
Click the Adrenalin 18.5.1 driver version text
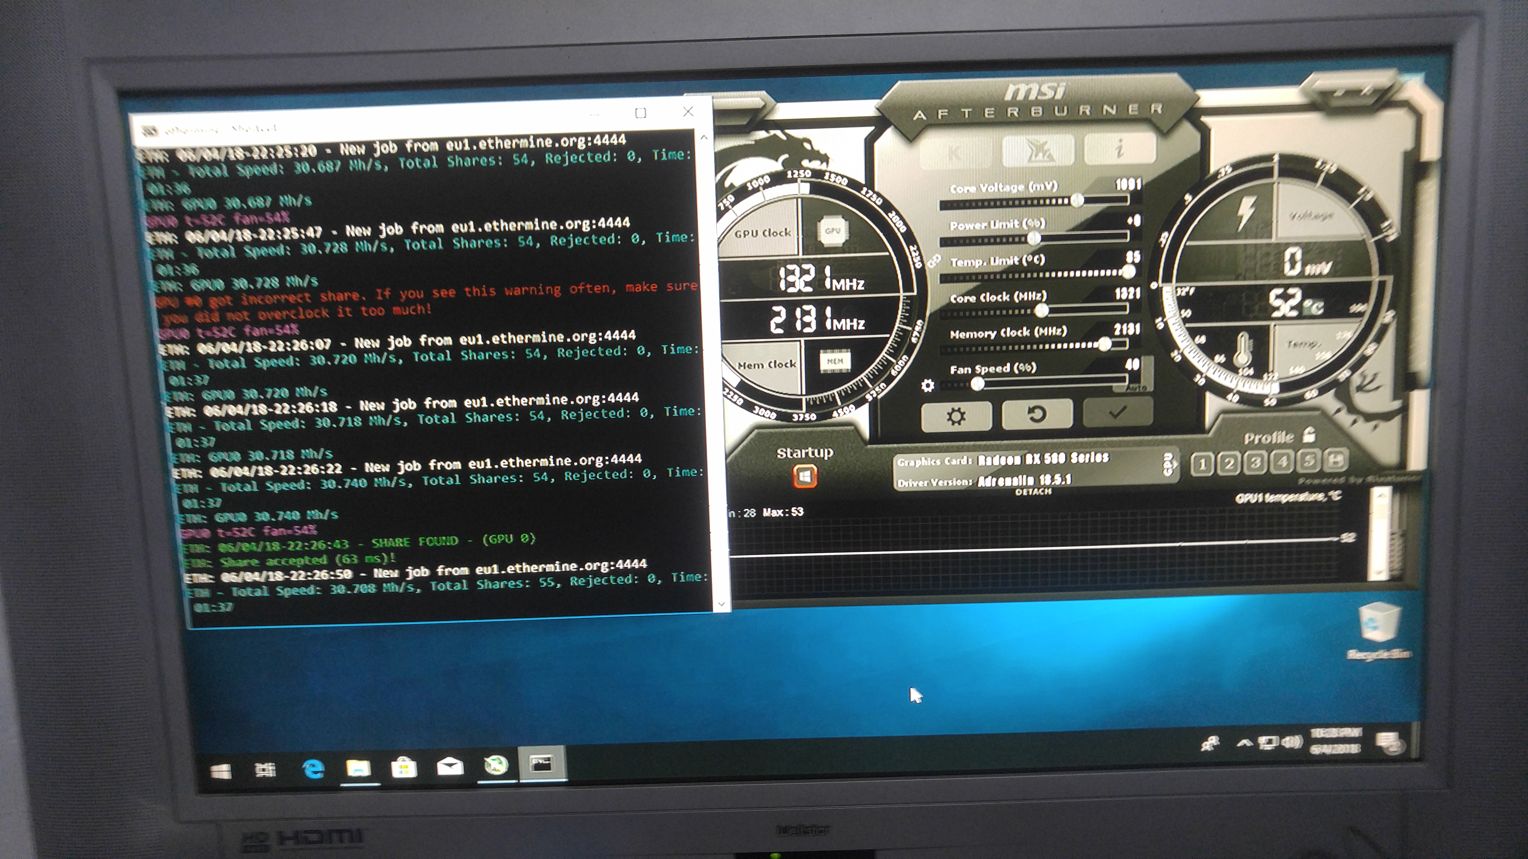tap(1024, 480)
